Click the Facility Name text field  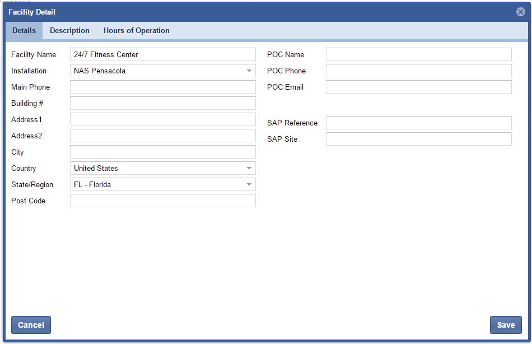(x=162, y=54)
